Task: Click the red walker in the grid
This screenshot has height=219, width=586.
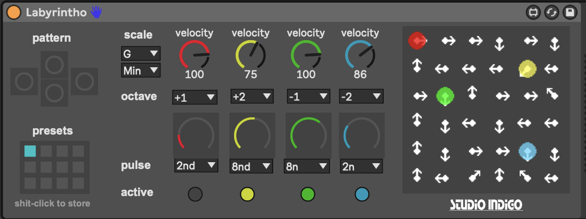Action: click(x=418, y=40)
